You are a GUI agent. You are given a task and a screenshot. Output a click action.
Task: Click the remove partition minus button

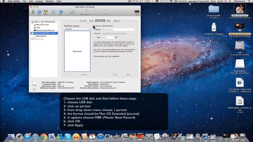68,75
